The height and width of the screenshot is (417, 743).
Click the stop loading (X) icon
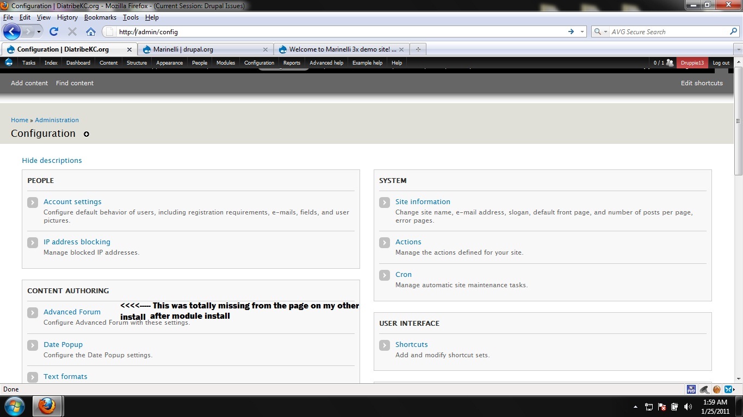pyautogui.click(x=72, y=31)
